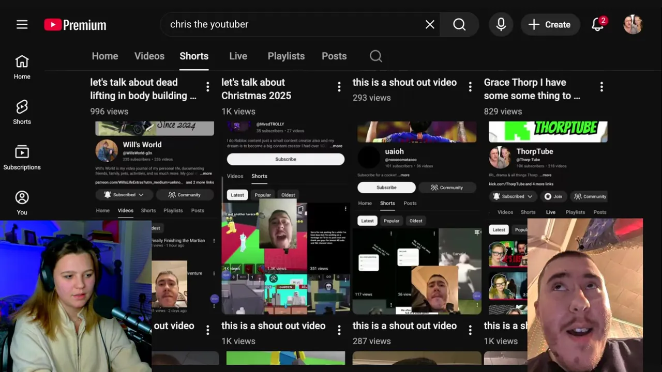The height and width of the screenshot is (372, 662).
Task: Switch to the channel Playlists tab
Action: coord(286,56)
